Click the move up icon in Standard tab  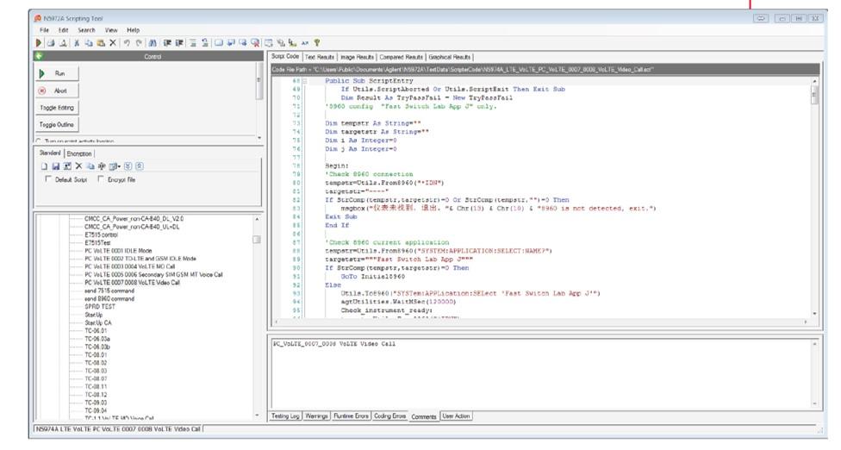point(140,166)
